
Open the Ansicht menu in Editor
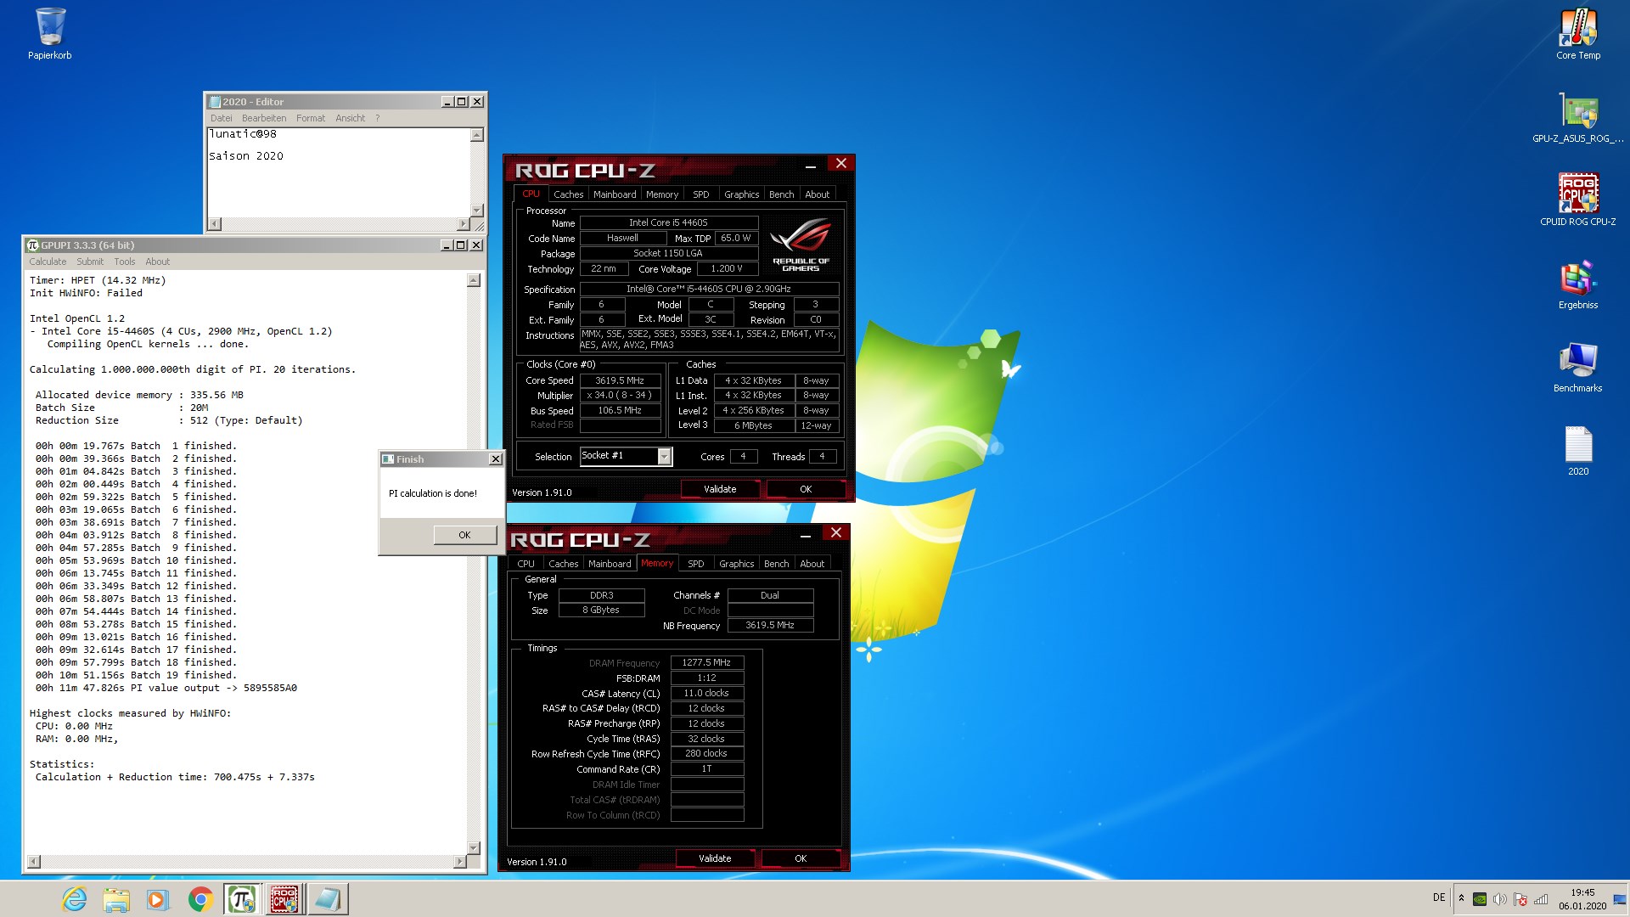coord(351,118)
